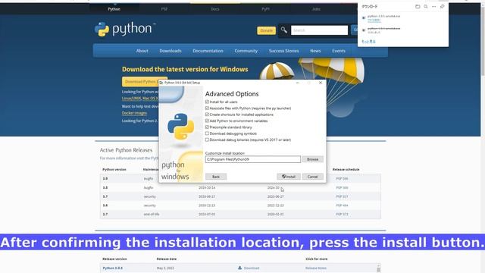Open the Success Stories menu item
Screen dimensions: 485x273
[283, 51]
